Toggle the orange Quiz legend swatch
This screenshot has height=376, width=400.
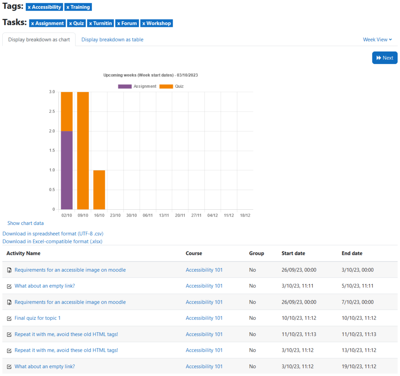pyautogui.click(x=166, y=86)
